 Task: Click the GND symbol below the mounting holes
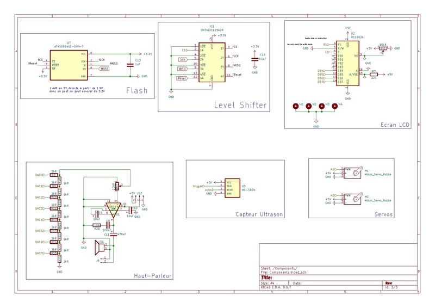(x=316, y=124)
